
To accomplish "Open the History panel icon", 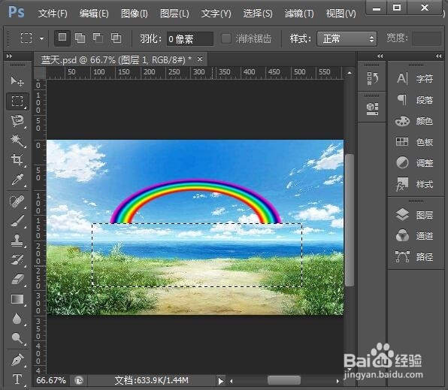I will click(x=372, y=78).
